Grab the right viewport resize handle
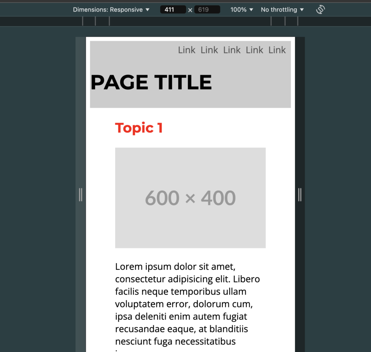 point(300,195)
